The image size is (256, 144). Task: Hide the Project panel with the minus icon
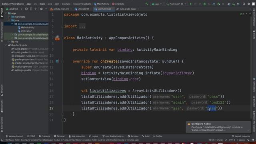coord(46,9)
